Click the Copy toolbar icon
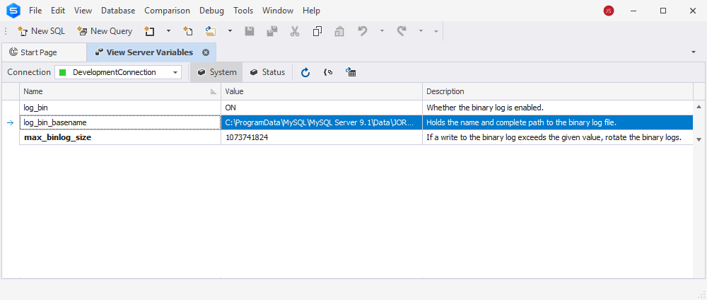The image size is (707, 300). [x=317, y=31]
